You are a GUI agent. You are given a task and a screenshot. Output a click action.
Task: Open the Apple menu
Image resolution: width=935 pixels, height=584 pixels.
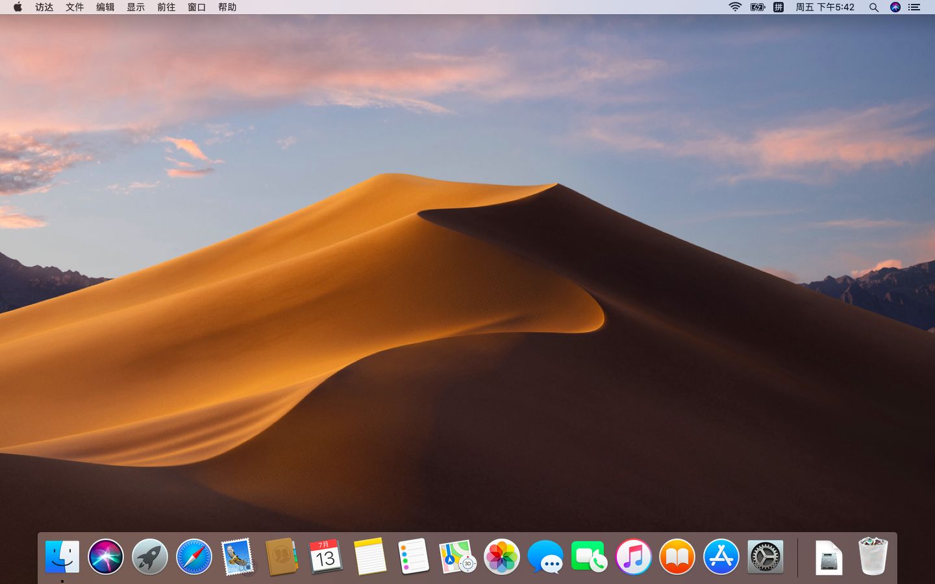[18, 7]
